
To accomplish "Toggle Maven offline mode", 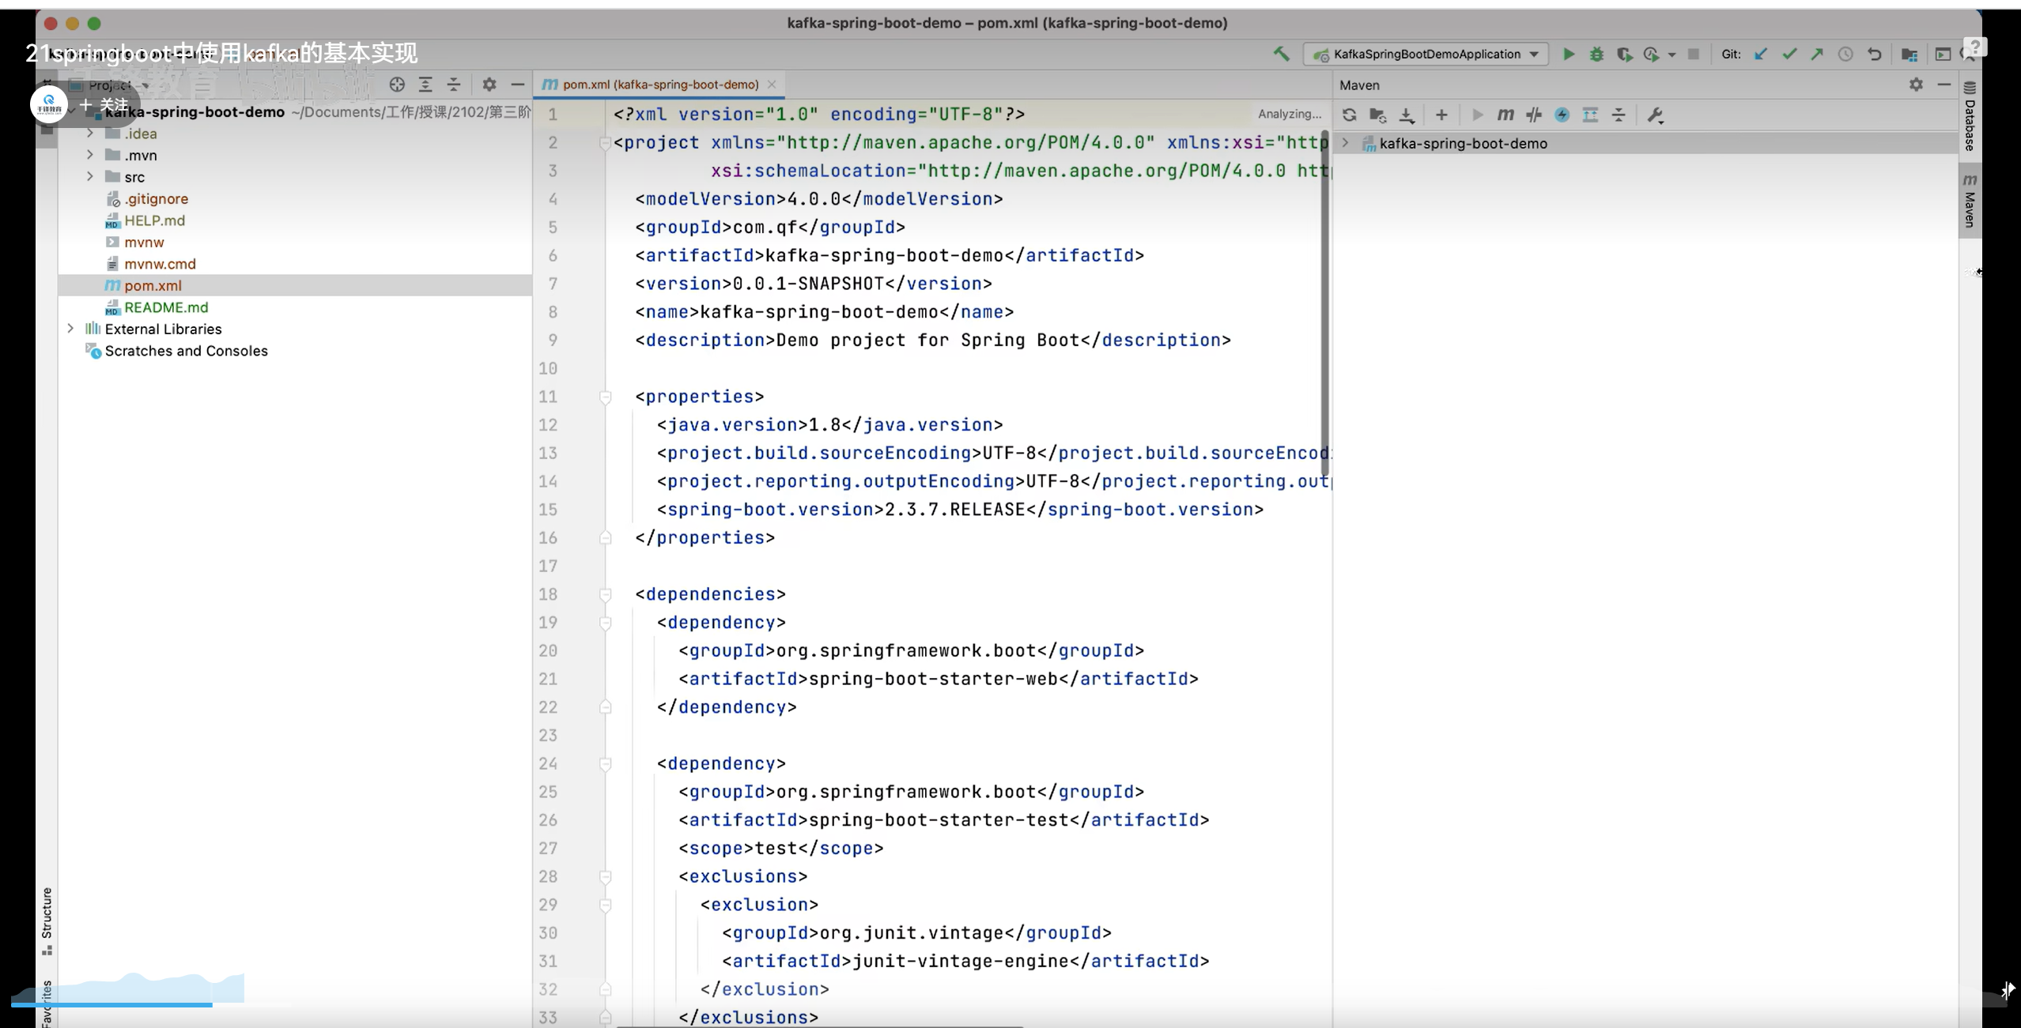I will (x=1534, y=115).
